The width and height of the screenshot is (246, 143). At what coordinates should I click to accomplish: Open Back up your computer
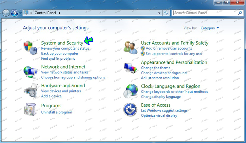(60, 53)
